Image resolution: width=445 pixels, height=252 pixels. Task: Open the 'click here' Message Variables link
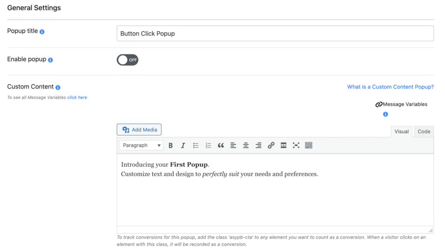(x=77, y=97)
